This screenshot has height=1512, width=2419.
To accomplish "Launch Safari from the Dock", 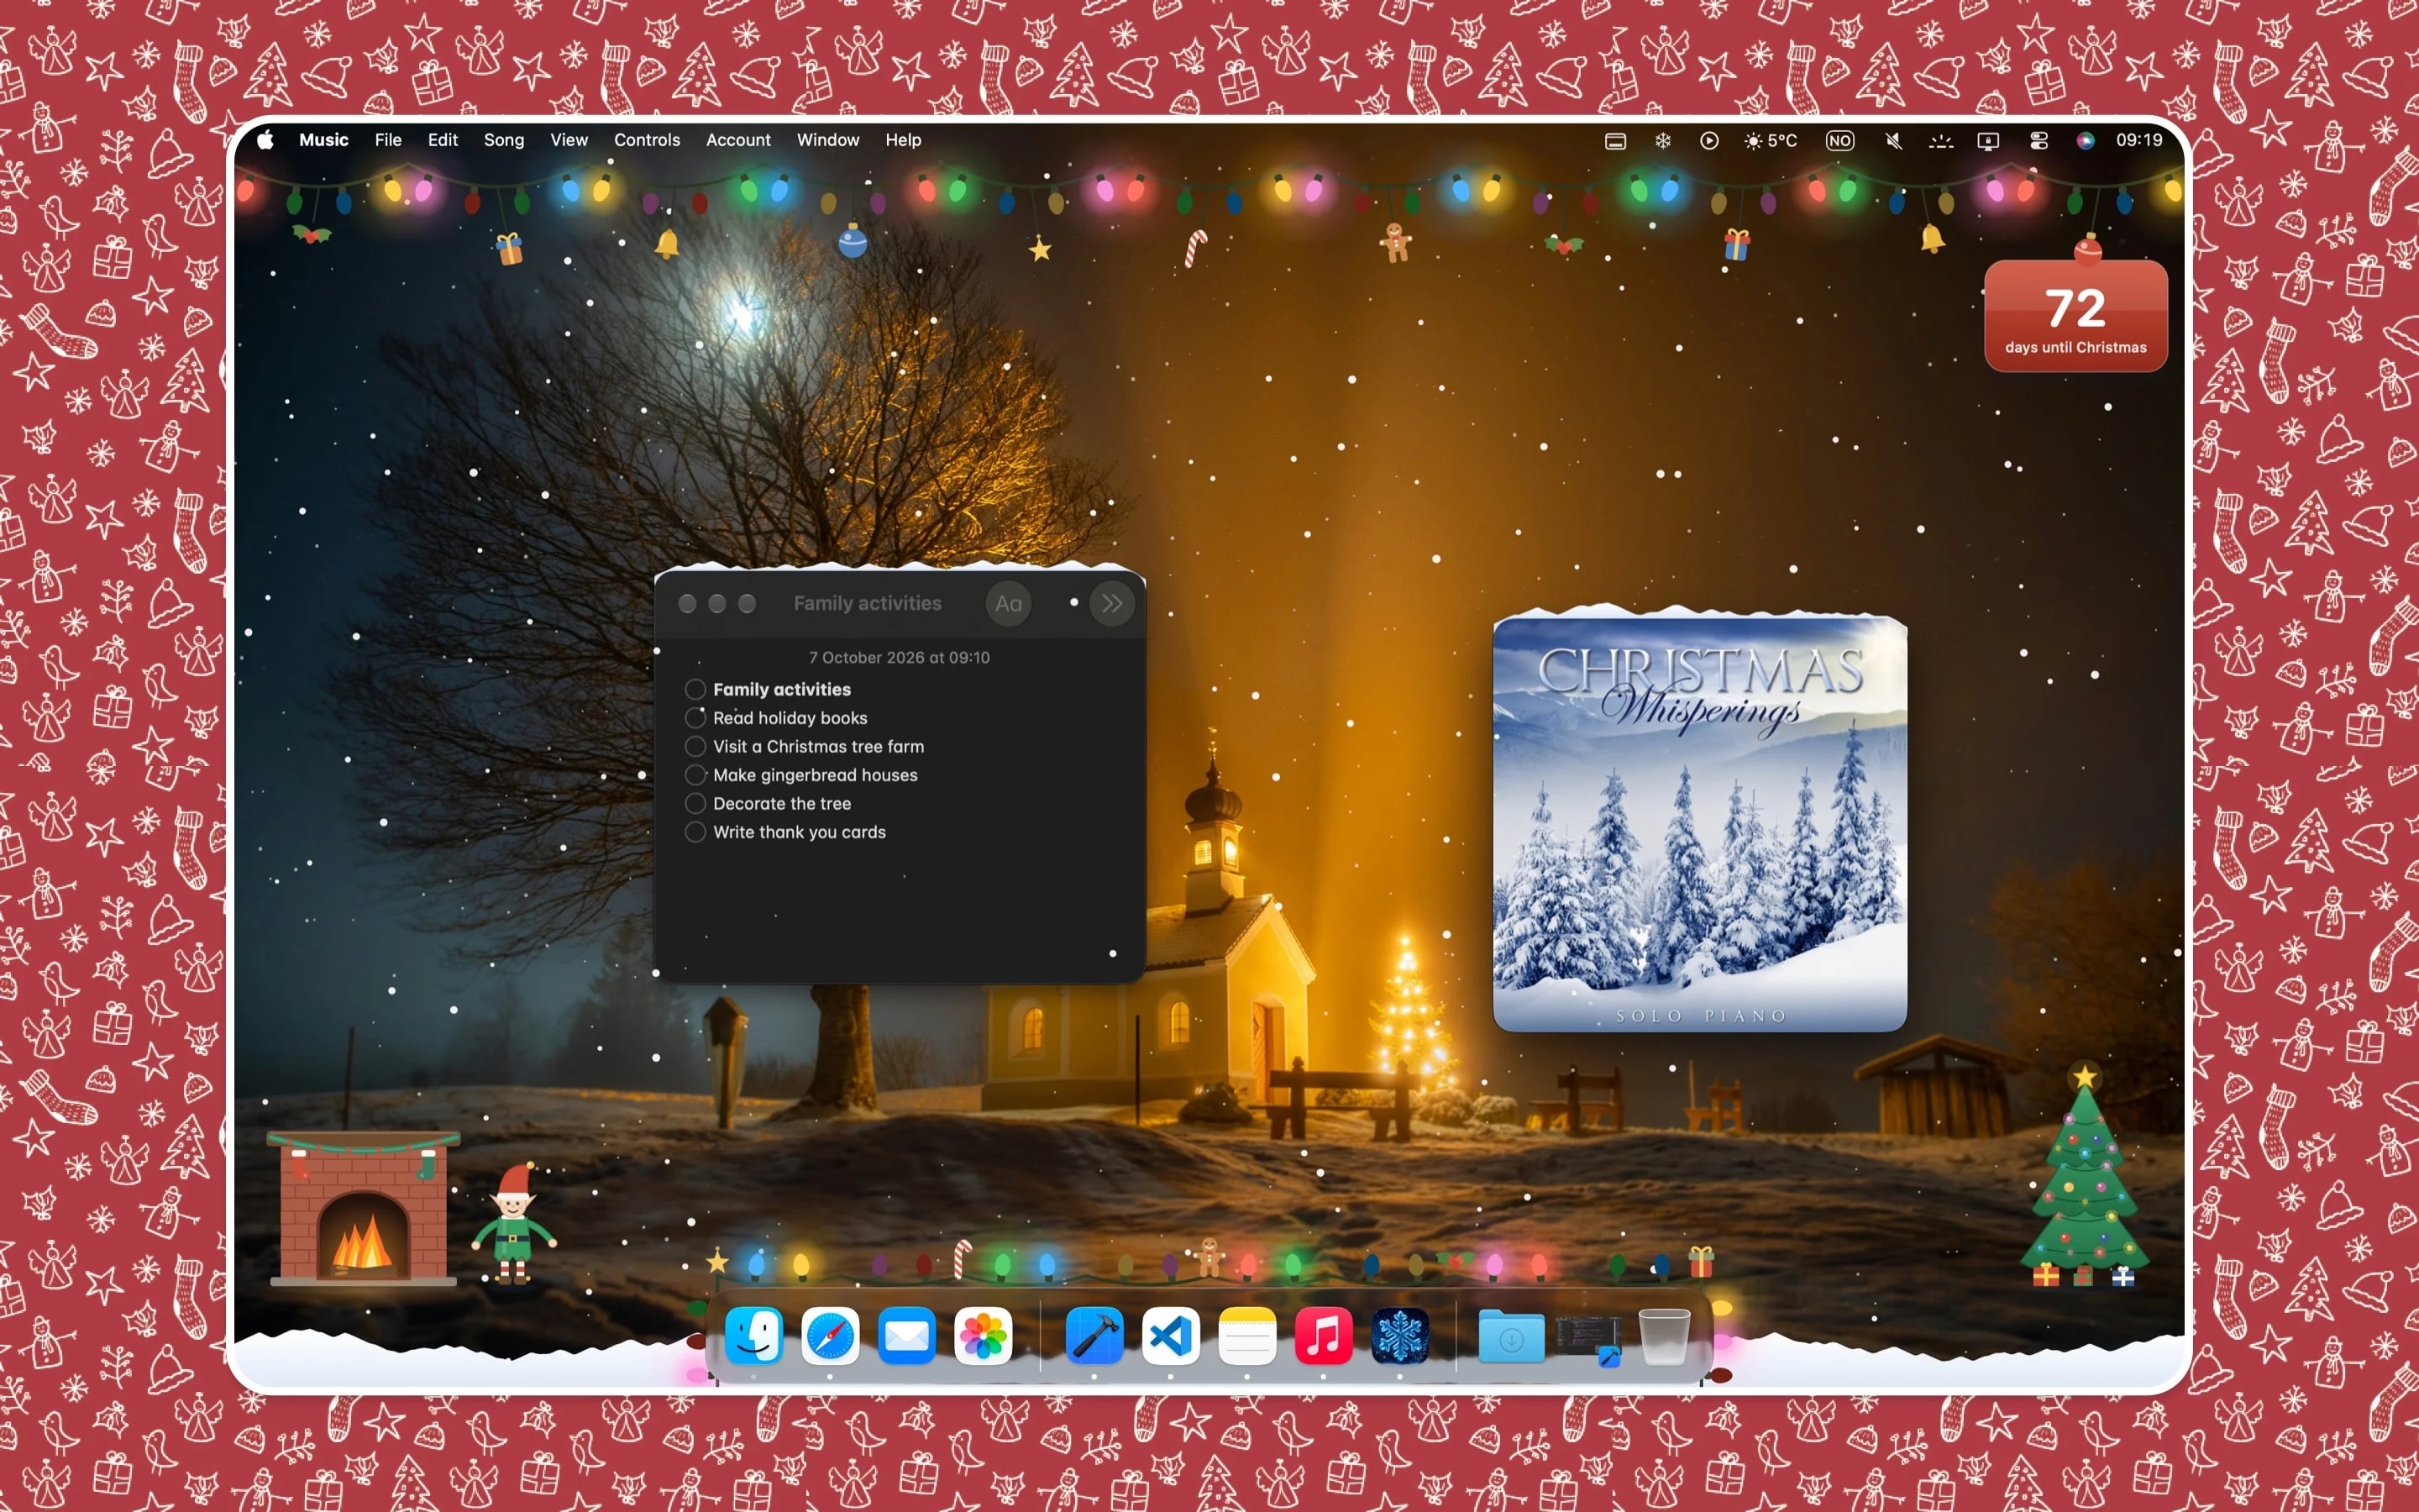I will coord(830,1336).
